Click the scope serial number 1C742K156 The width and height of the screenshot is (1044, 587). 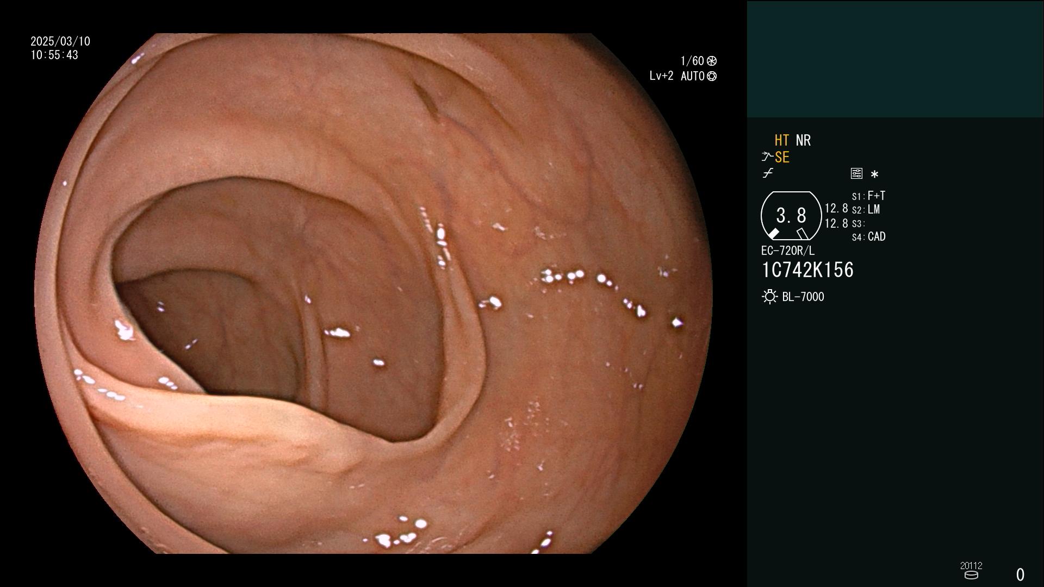click(x=807, y=270)
